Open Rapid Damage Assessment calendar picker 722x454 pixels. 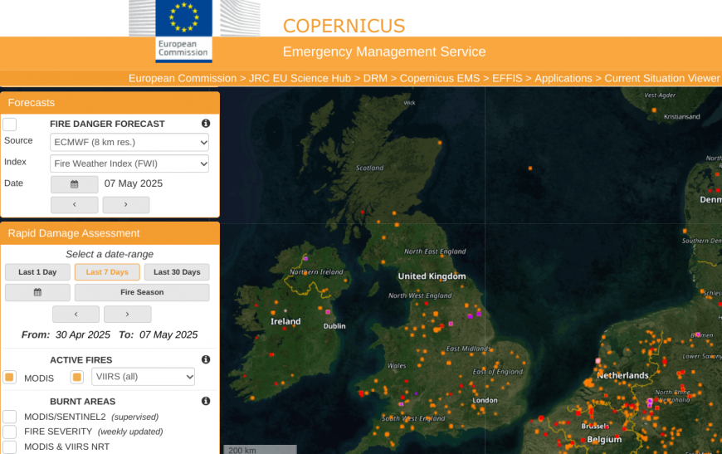[37, 292]
